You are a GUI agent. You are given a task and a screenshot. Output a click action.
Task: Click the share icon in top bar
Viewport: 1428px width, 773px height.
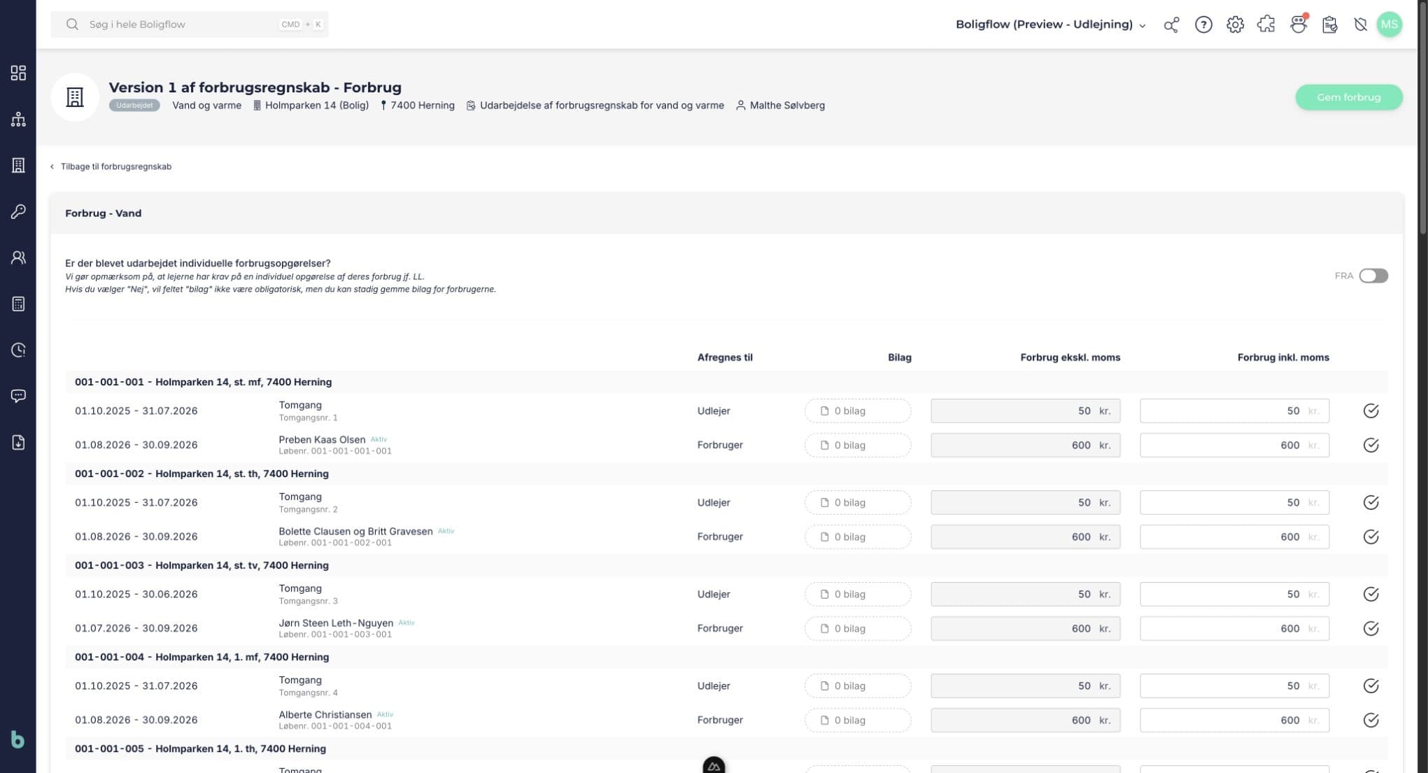point(1171,24)
